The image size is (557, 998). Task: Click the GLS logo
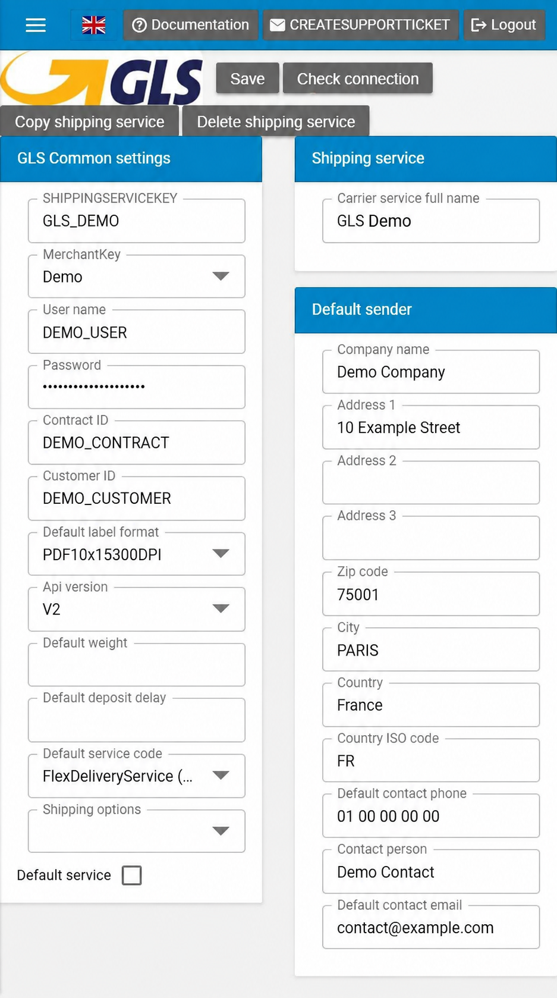click(102, 79)
